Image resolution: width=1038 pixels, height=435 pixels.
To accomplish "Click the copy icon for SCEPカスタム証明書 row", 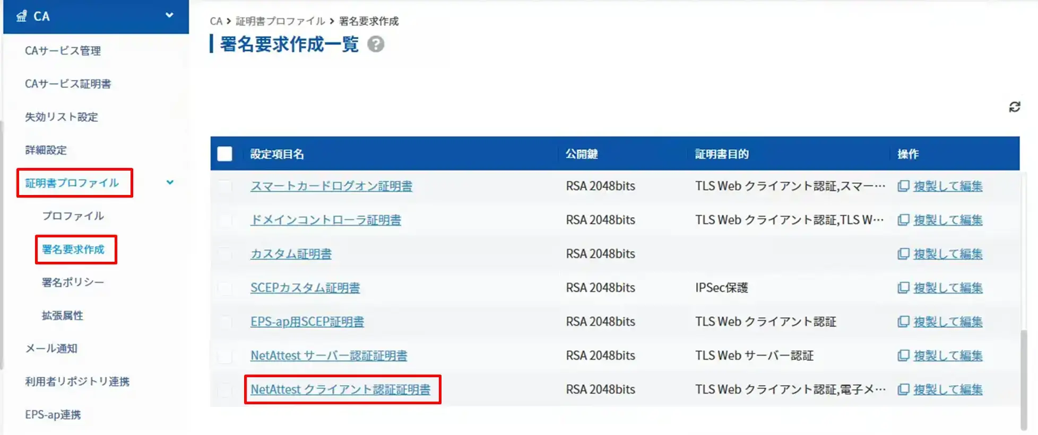I will pos(903,288).
